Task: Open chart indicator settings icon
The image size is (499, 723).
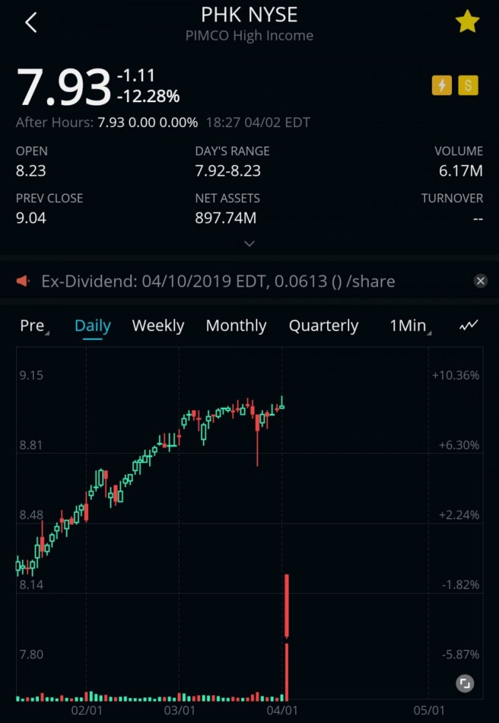Action: (x=469, y=325)
